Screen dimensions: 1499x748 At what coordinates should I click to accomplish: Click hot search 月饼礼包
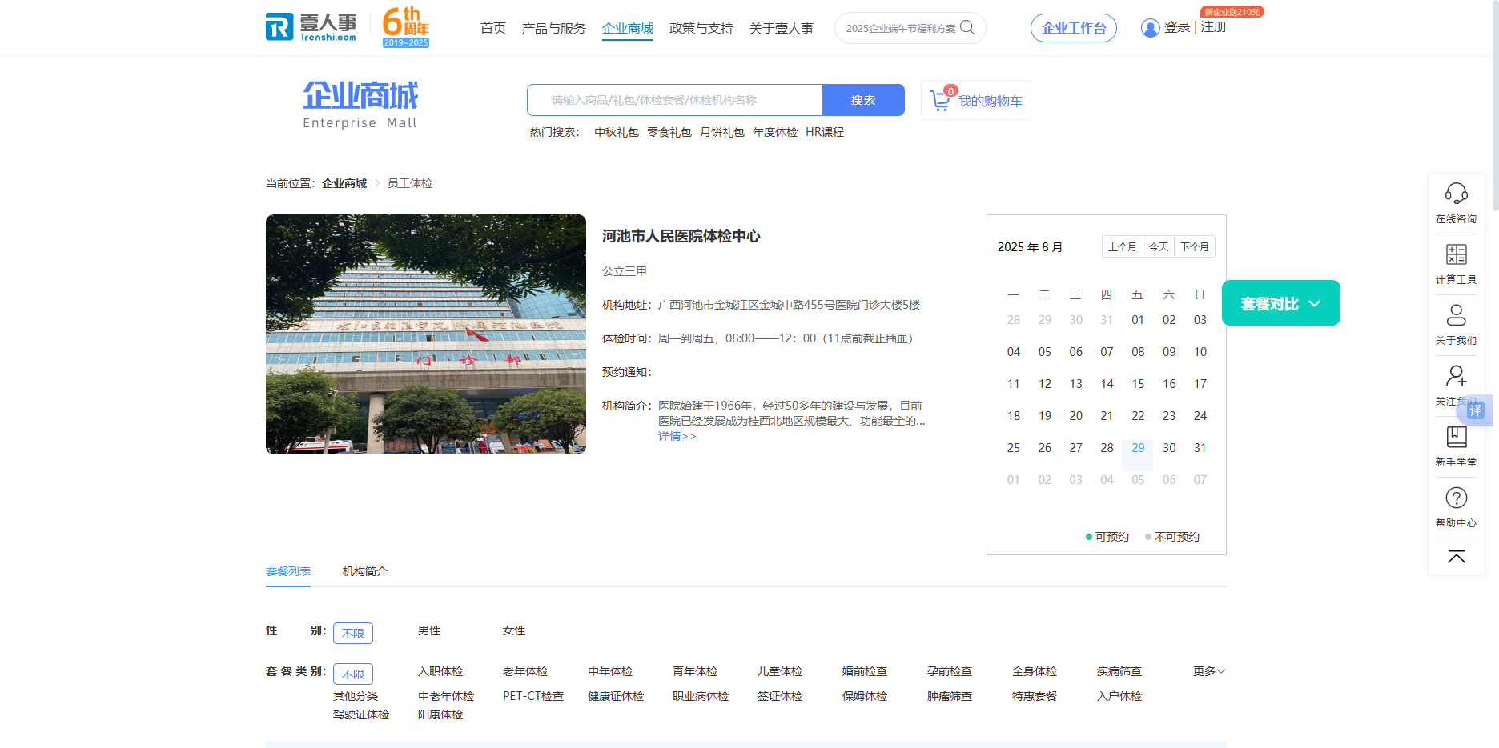[x=722, y=132]
